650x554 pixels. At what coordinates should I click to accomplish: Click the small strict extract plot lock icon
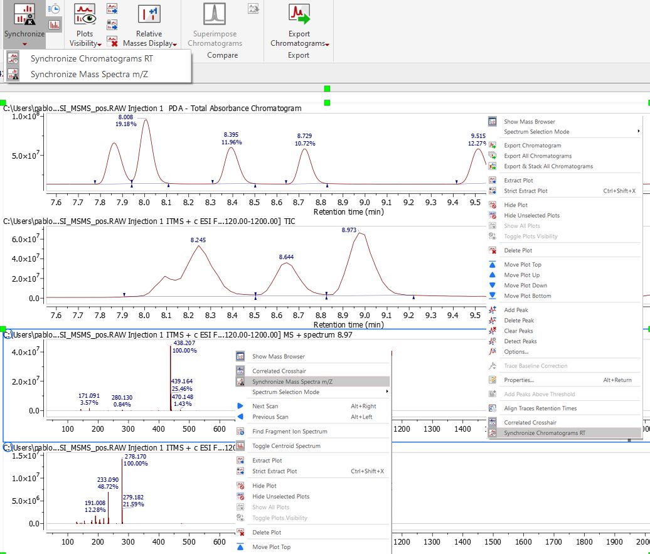point(112,25)
